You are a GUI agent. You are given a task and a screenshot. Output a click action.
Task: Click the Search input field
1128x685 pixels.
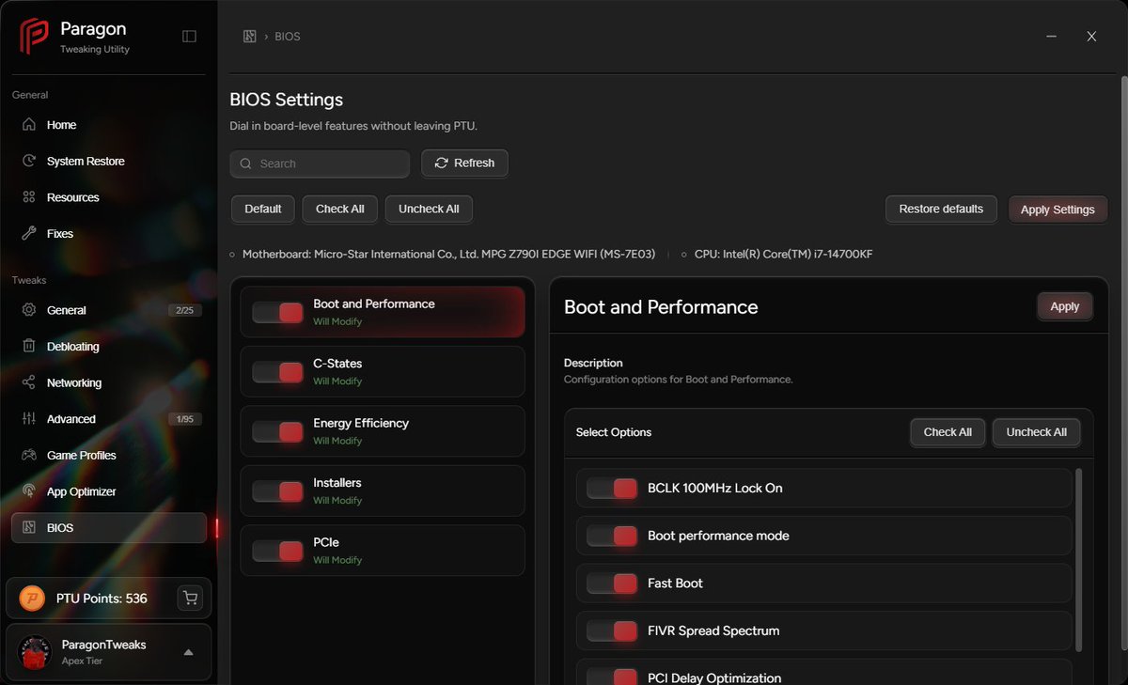point(320,163)
